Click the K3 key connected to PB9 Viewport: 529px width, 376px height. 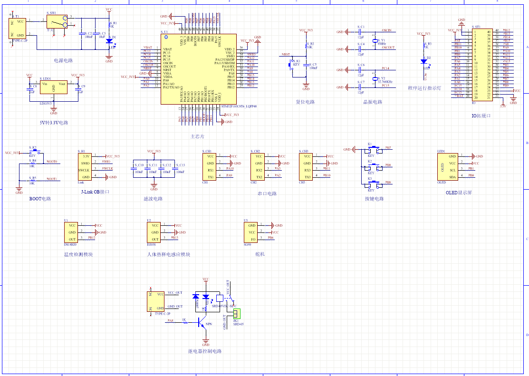click(373, 184)
